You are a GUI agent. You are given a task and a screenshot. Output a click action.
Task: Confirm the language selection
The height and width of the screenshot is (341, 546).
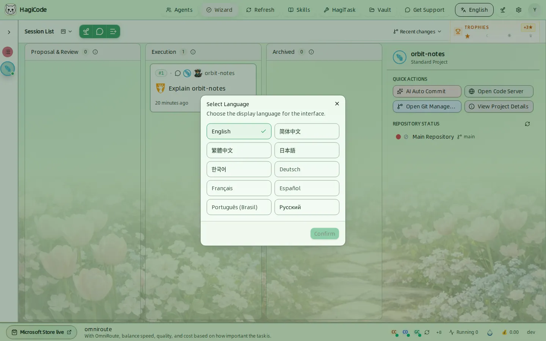click(x=325, y=234)
